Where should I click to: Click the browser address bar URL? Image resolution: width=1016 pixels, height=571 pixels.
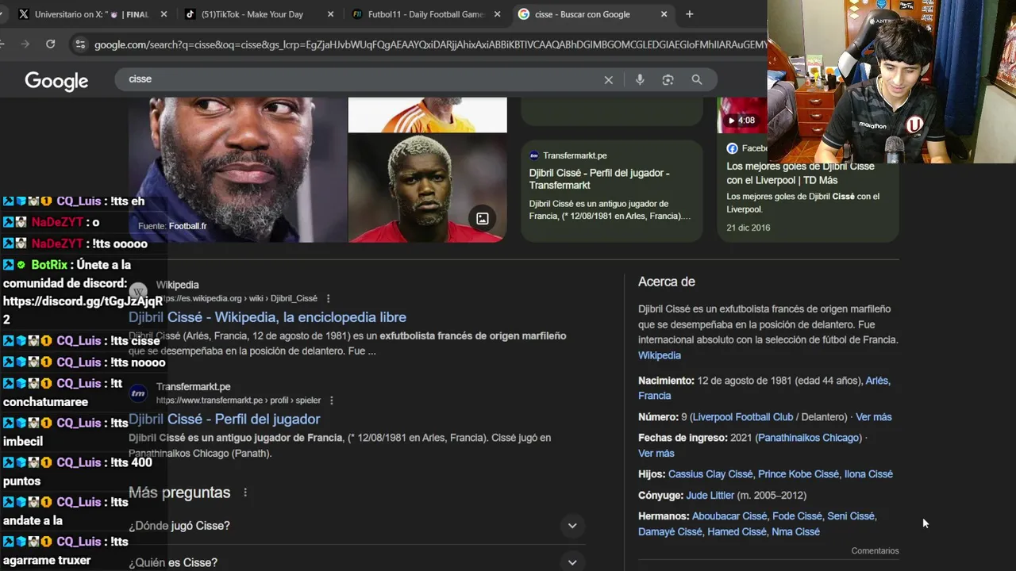tap(429, 45)
